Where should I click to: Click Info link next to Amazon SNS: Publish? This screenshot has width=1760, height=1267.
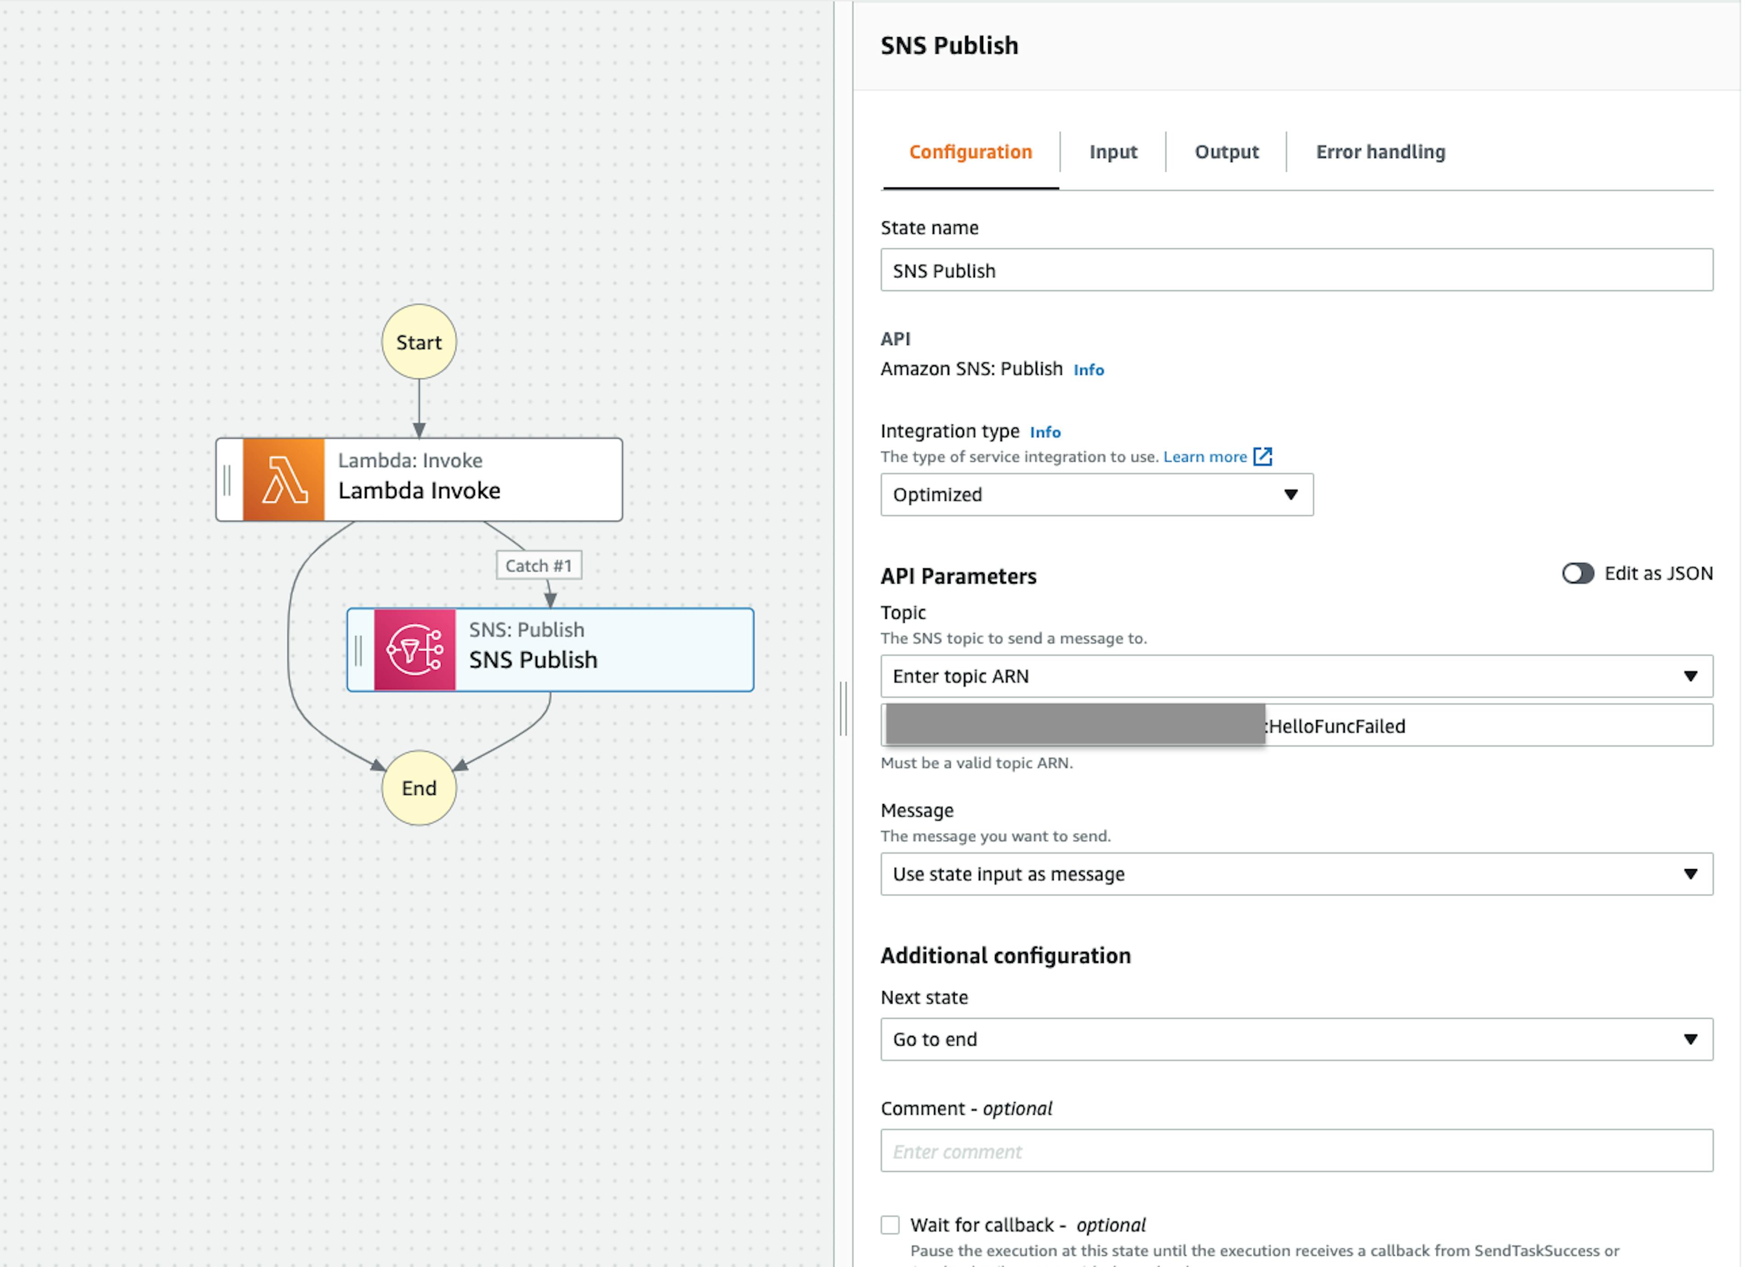click(x=1088, y=370)
